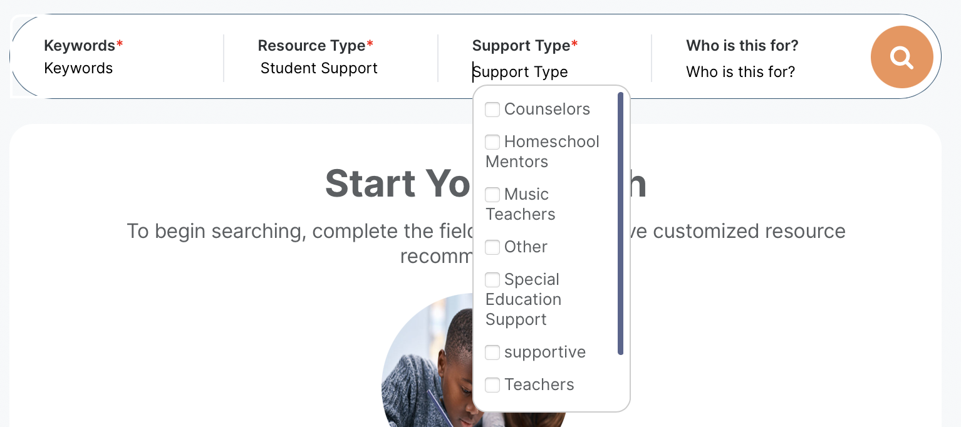Tick the Homeschool Mentors checkbox
Screen dimensions: 961x427
pos(492,142)
